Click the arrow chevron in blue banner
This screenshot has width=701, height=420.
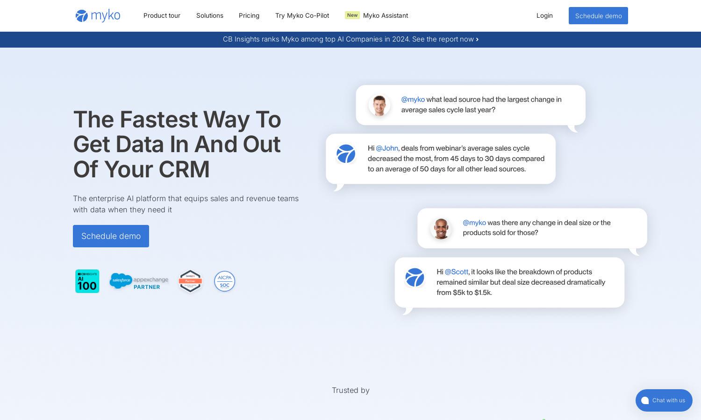(x=477, y=40)
